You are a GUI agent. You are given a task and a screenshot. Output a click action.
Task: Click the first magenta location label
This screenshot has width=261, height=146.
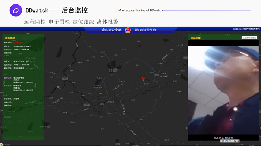coord(8,78)
